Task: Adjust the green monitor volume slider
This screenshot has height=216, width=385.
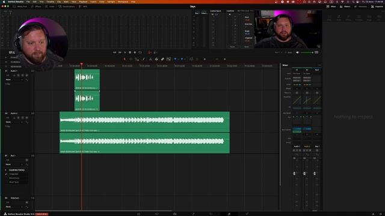Action: (x=307, y=52)
